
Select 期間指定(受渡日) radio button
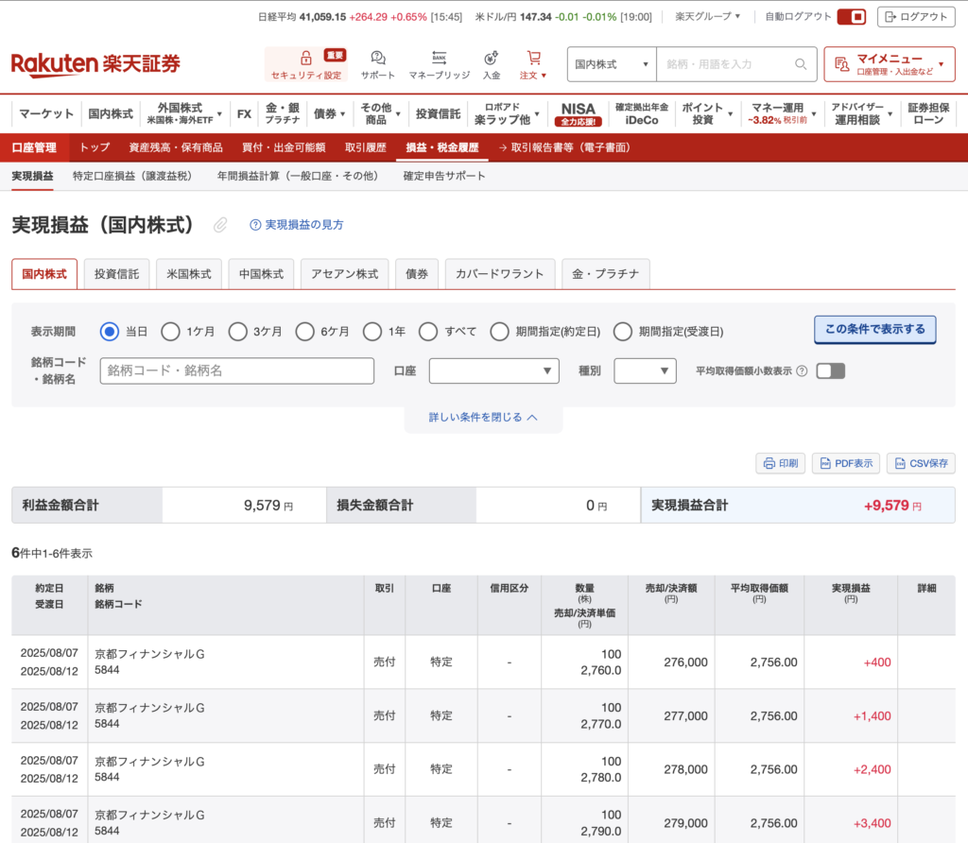(622, 332)
